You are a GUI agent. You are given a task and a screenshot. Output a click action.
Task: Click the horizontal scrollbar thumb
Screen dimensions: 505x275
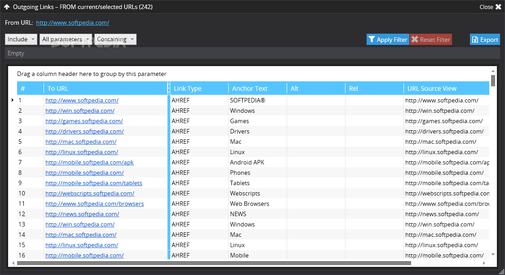(214, 263)
